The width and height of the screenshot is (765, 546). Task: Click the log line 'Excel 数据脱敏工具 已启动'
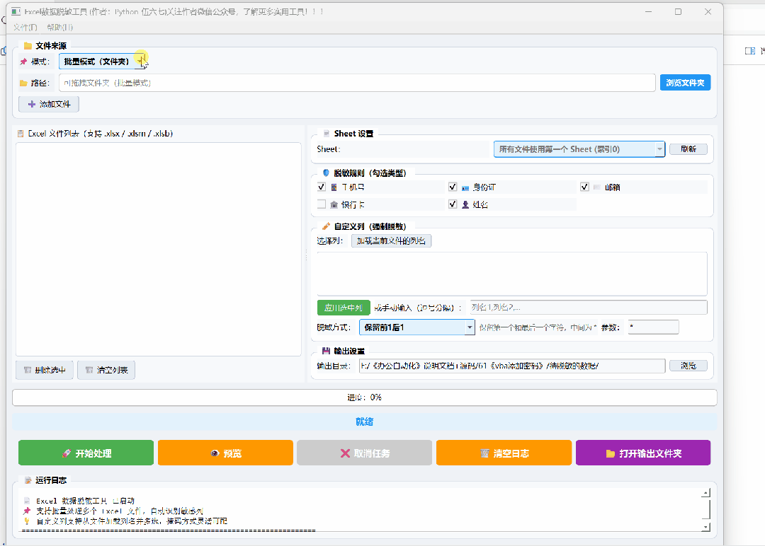tap(86, 501)
